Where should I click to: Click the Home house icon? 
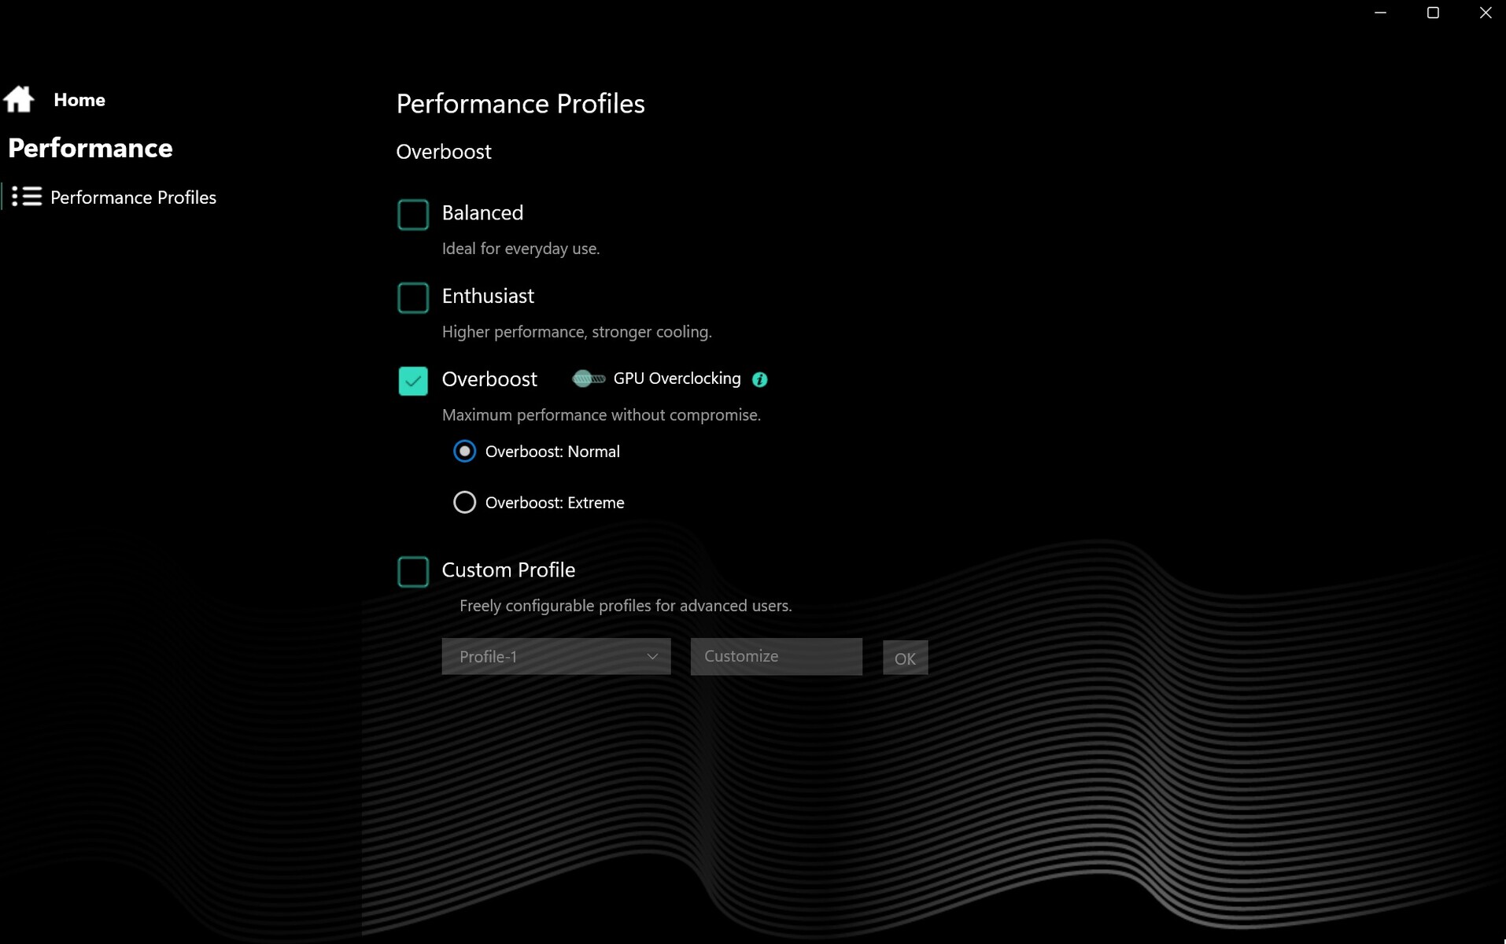[19, 100]
